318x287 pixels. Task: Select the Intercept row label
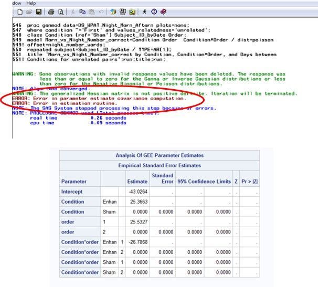click(x=72, y=192)
